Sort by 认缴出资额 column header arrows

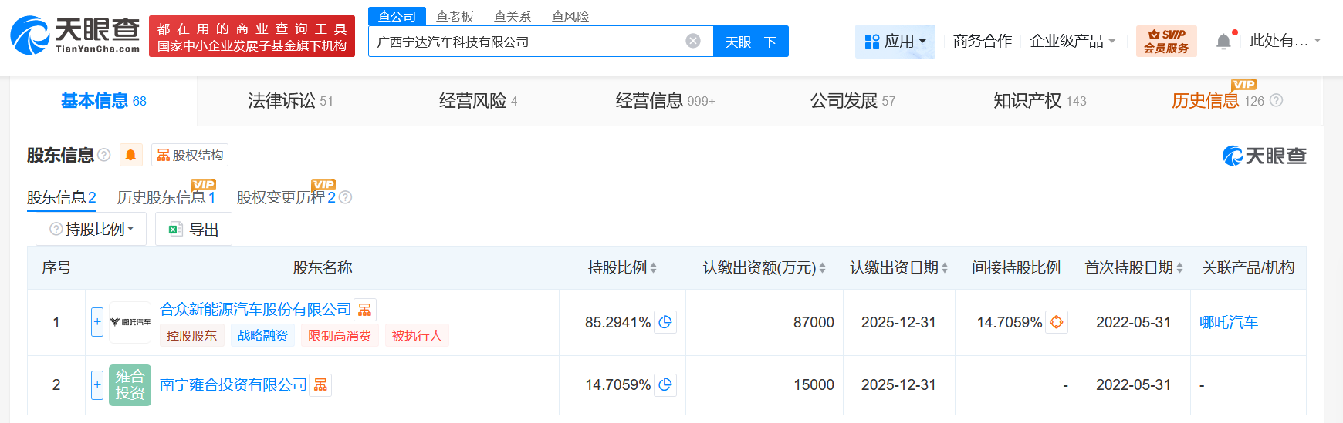(822, 268)
